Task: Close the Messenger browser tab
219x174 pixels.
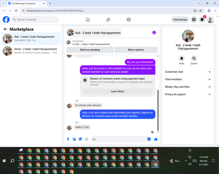Action: [44, 3]
